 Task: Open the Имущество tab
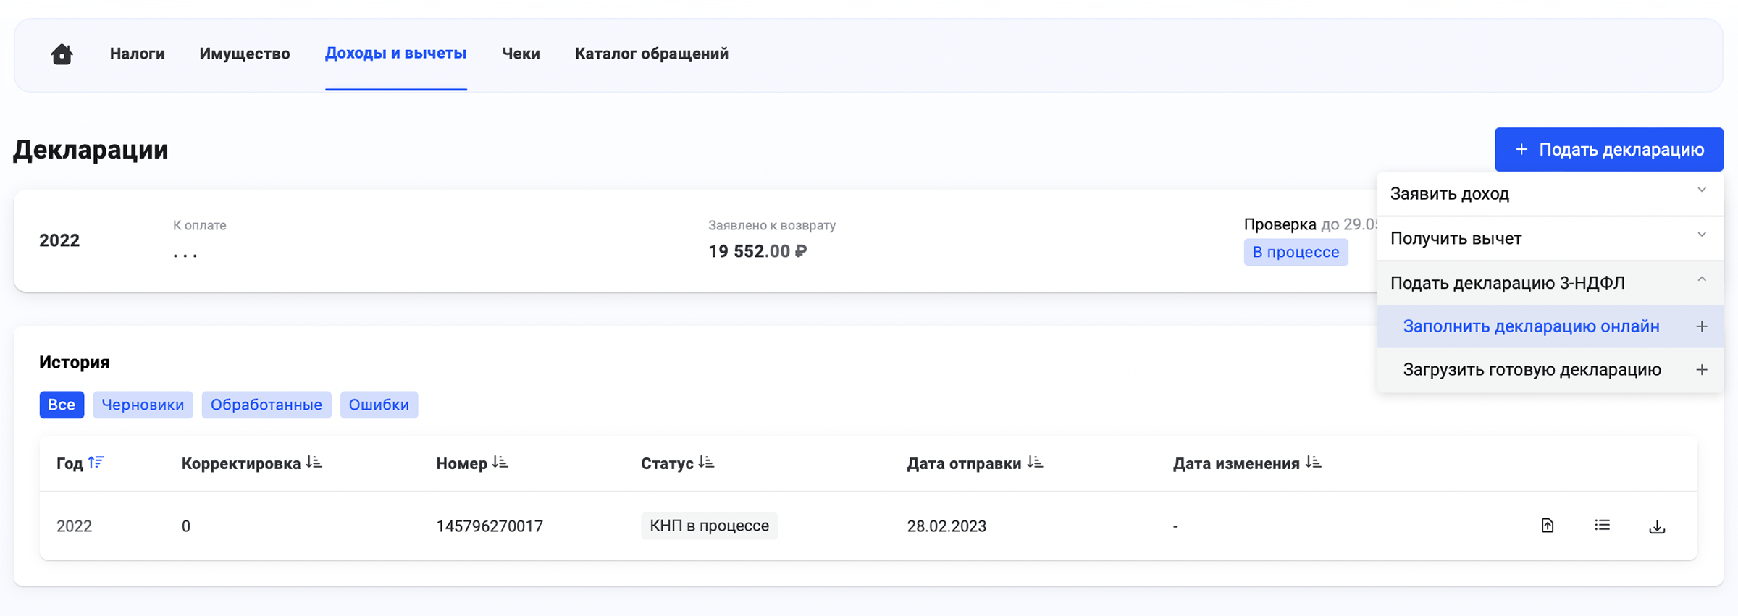[x=245, y=54]
